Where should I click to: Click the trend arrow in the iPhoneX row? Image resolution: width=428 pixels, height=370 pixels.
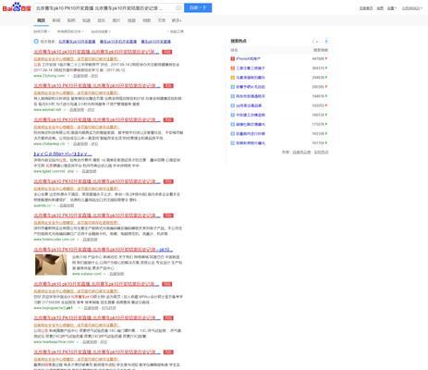click(x=326, y=58)
